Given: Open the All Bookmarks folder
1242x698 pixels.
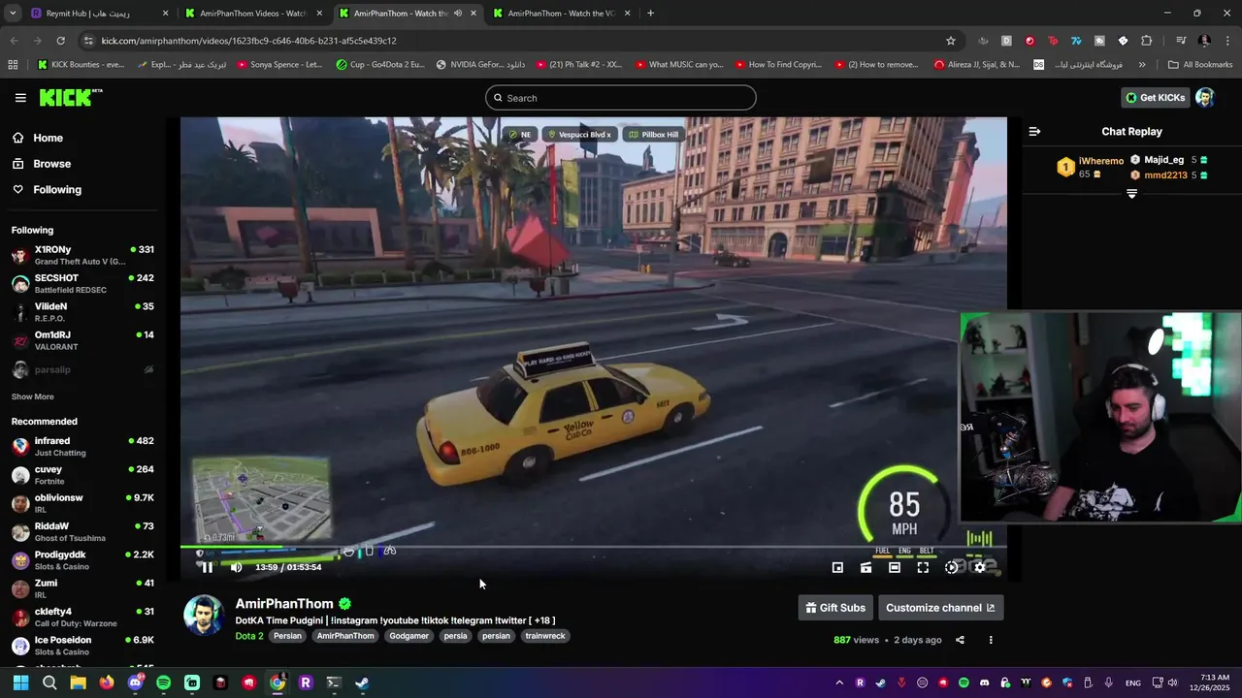Looking at the screenshot, I should click(x=1200, y=65).
